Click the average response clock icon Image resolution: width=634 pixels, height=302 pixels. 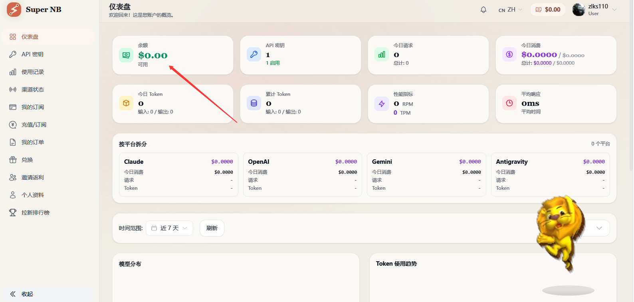coord(509,103)
